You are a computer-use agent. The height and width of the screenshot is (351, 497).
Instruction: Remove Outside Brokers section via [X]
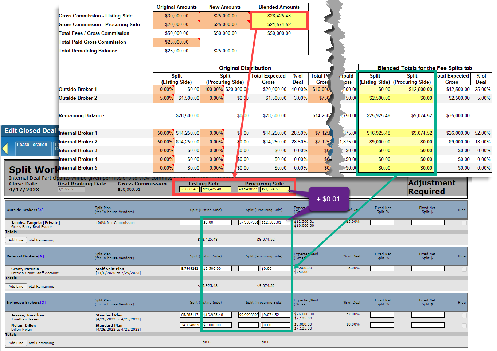click(40, 210)
